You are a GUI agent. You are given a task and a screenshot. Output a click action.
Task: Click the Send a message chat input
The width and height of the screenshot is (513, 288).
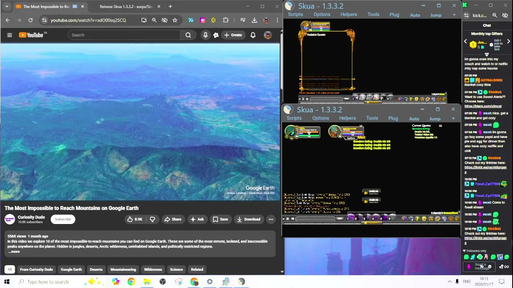(479, 266)
